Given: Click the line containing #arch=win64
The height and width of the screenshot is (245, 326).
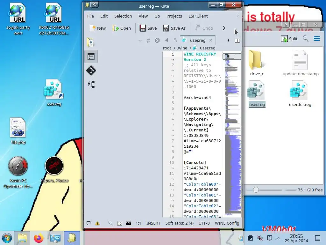Looking at the screenshot, I should pyautogui.click(x=197, y=98).
